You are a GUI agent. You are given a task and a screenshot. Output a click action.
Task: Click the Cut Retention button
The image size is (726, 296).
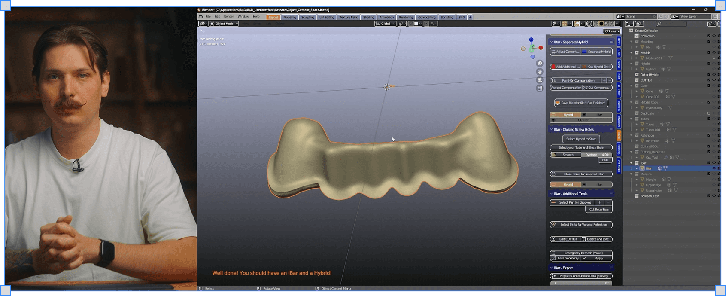pos(598,210)
